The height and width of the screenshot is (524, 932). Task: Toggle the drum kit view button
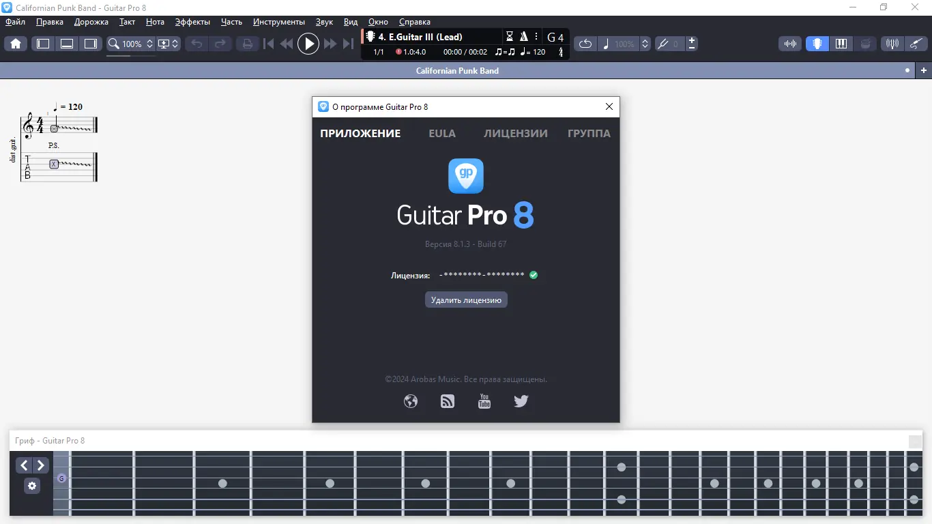(865, 44)
